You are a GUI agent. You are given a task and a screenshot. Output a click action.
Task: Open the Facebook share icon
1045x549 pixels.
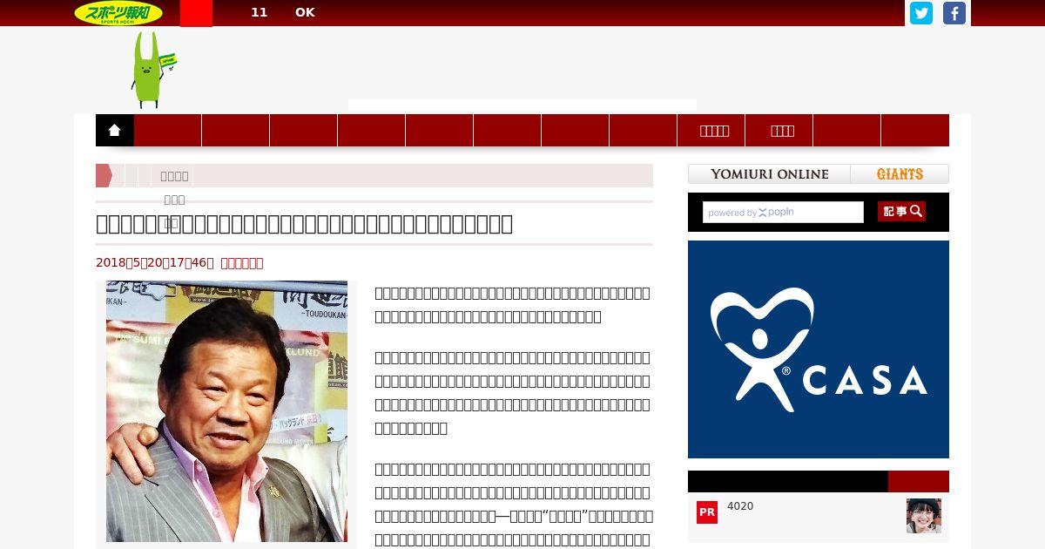(954, 13)
